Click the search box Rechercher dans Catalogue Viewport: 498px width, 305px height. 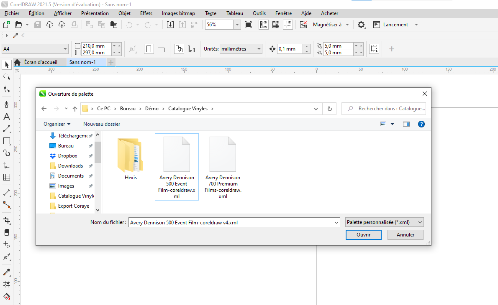pyautogui.click(x=384, y=109)
